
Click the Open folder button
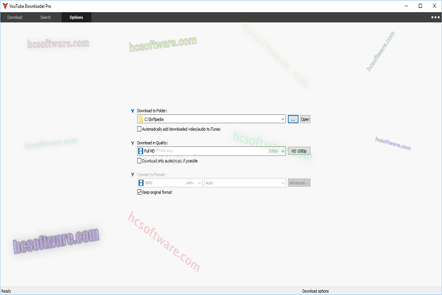click(305, 119)
